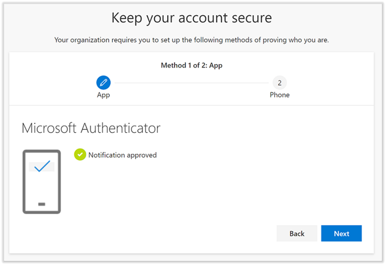386x265 pixels.
Task: Click the Microsoft Authenticator section title
Action: pyautogui.click(x=91, y=128)
